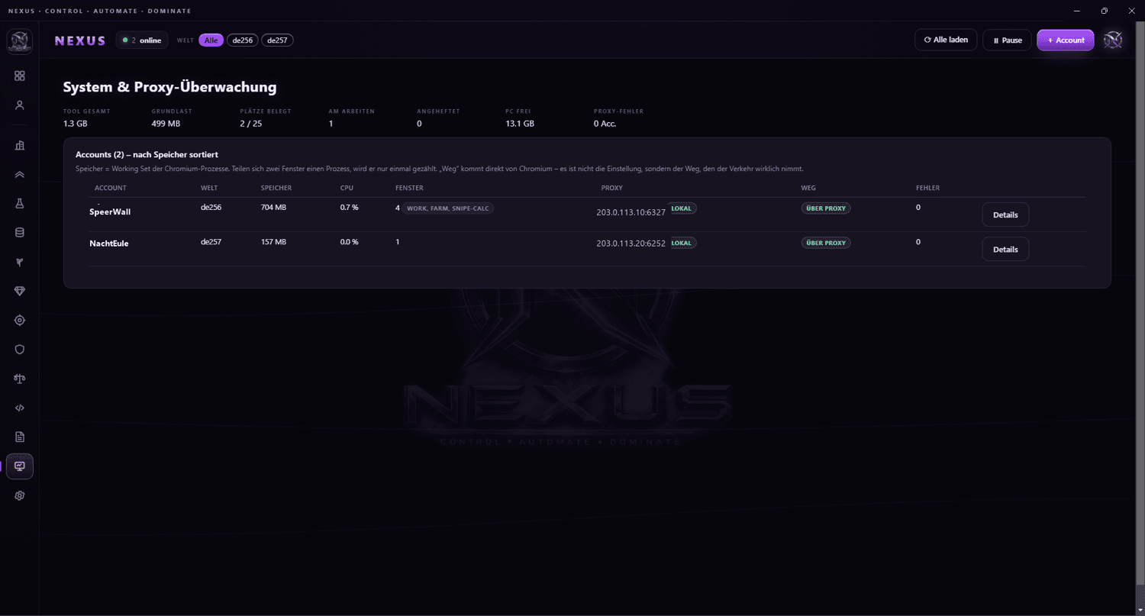The height and width of the screenshot is (616, 1145).
Task: Open the document page icon in sidebar
Action: coord(20,437)
